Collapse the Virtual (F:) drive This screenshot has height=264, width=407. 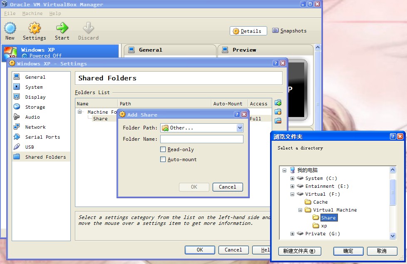292,194
